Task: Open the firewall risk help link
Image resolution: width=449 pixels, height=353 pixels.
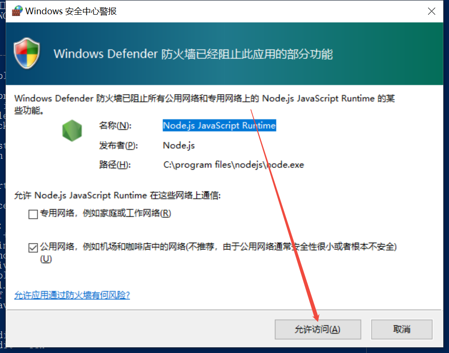Action: (72, 295)
